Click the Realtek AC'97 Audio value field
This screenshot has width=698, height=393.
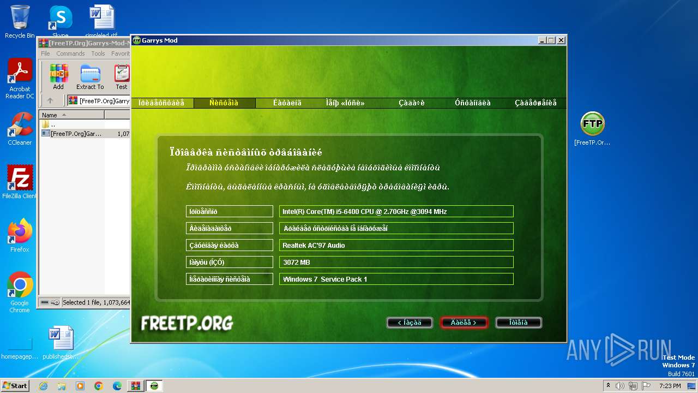click(x=396, y=245)
